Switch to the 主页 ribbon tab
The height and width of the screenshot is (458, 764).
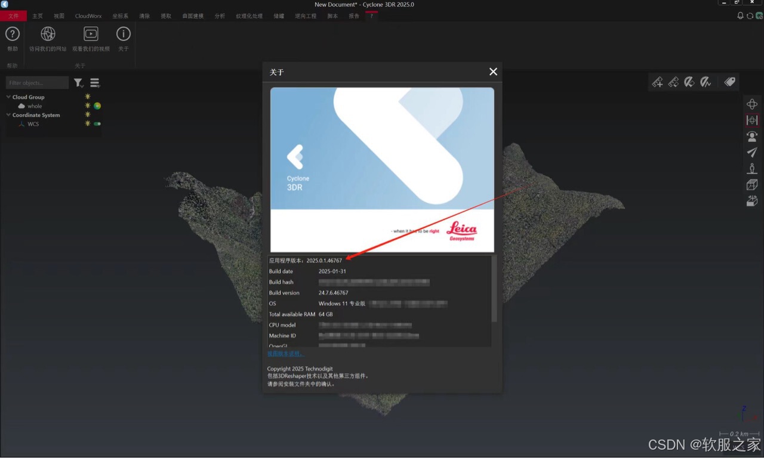38,16
